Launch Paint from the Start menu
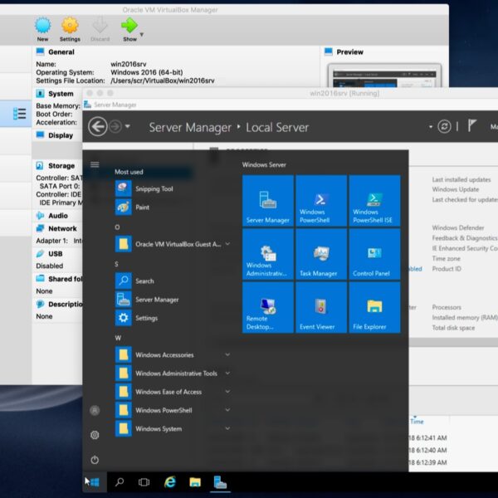This screenshot has width=498, height=498. point(173,207)
